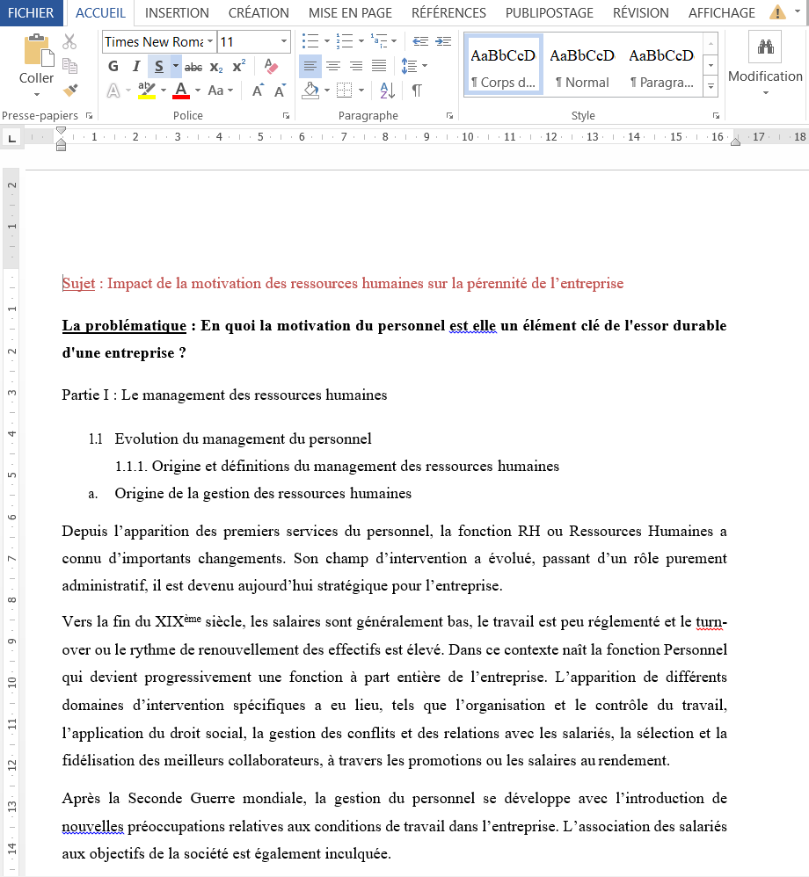Click the shading paint bucket icon
The height and width of the screenshot is (877, 809).
tap(310, 90)
